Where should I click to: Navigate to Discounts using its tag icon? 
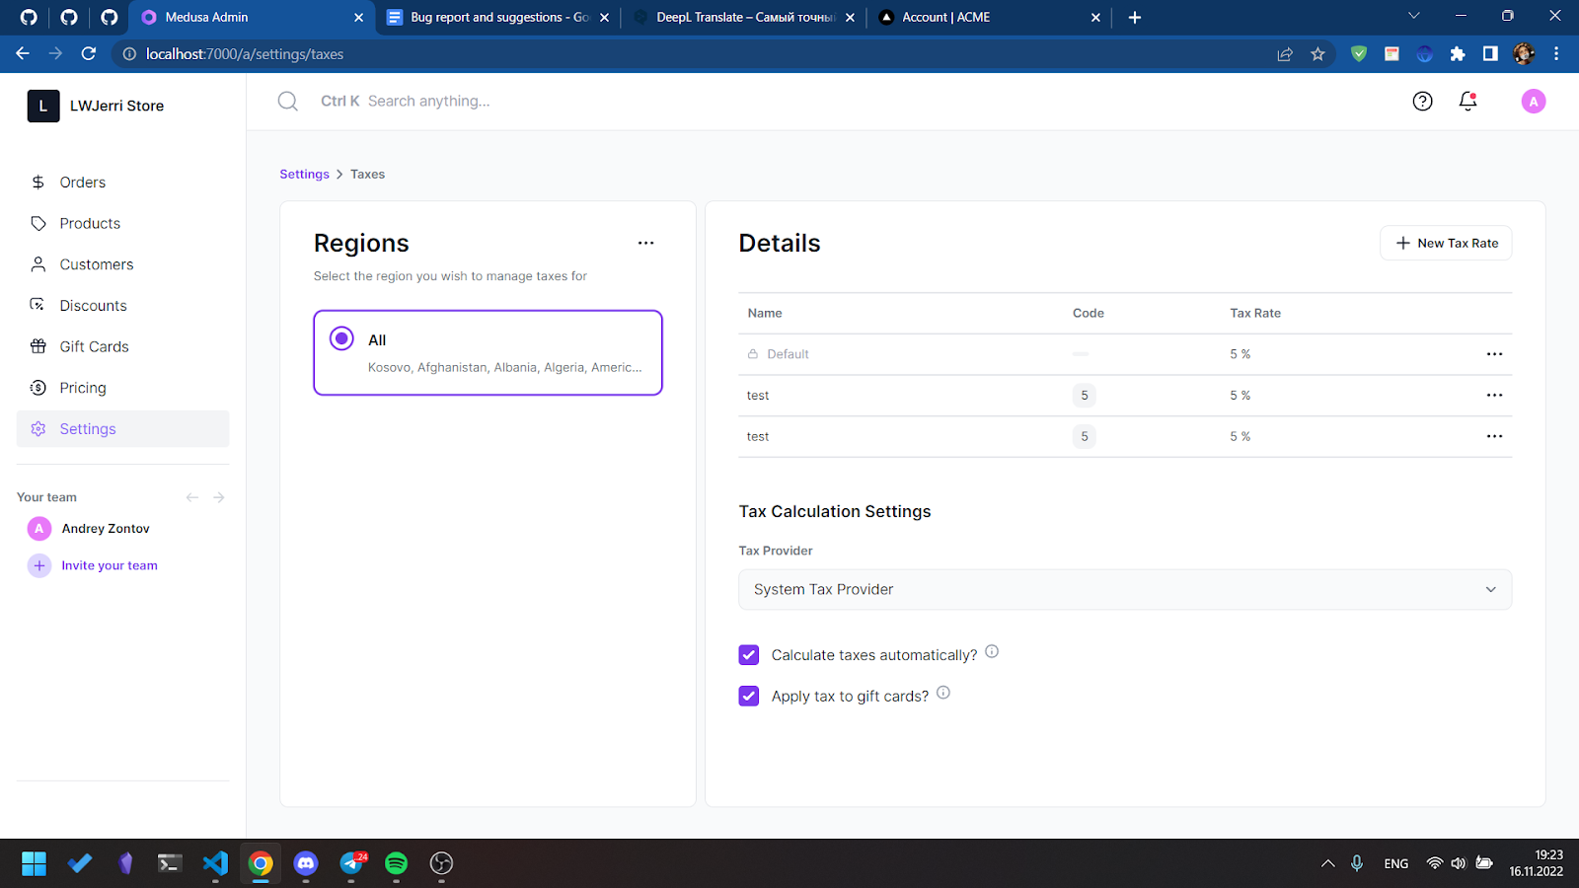click(x=38, y=305)
